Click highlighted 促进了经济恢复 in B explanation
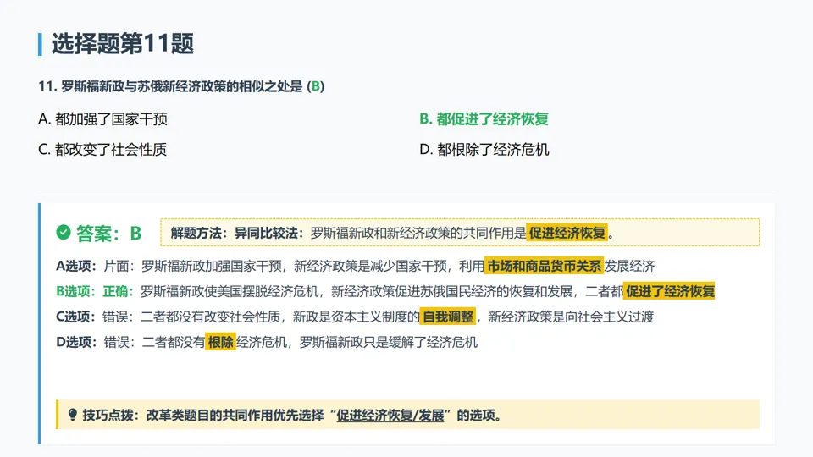 [669, 291]
